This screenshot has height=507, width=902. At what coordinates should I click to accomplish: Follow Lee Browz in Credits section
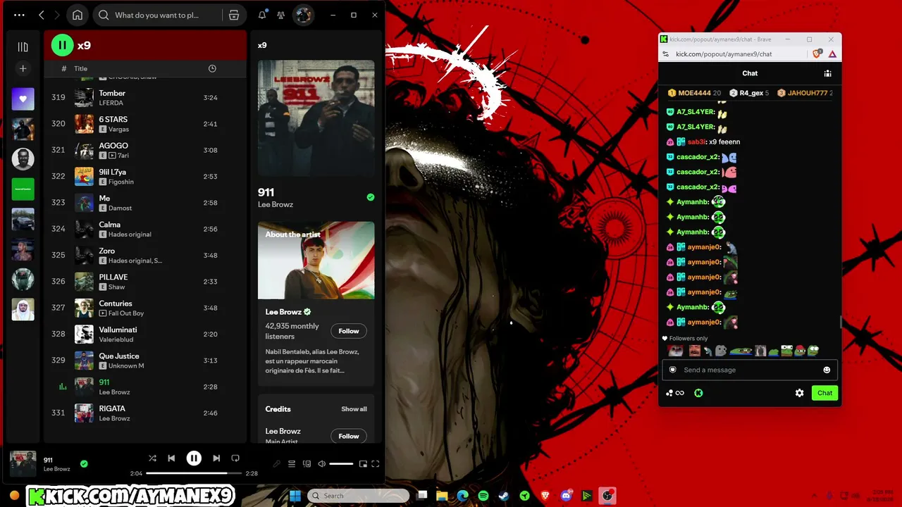coord(349,436)
